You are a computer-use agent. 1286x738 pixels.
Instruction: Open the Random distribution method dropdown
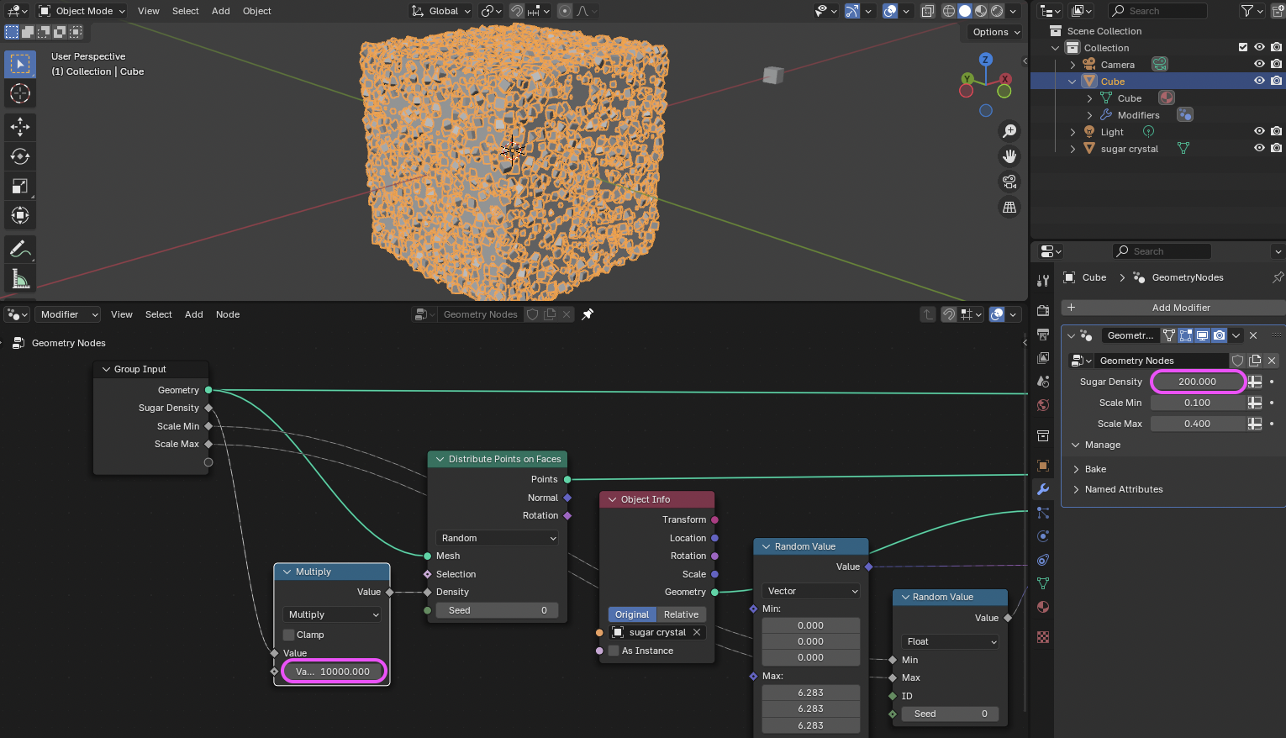click(x=498, y=538)
